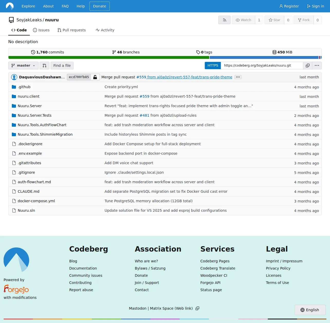This screenshot has height=323, width=330.
Task: Open the SoyjakLeaks owner link
Action: 29,20
